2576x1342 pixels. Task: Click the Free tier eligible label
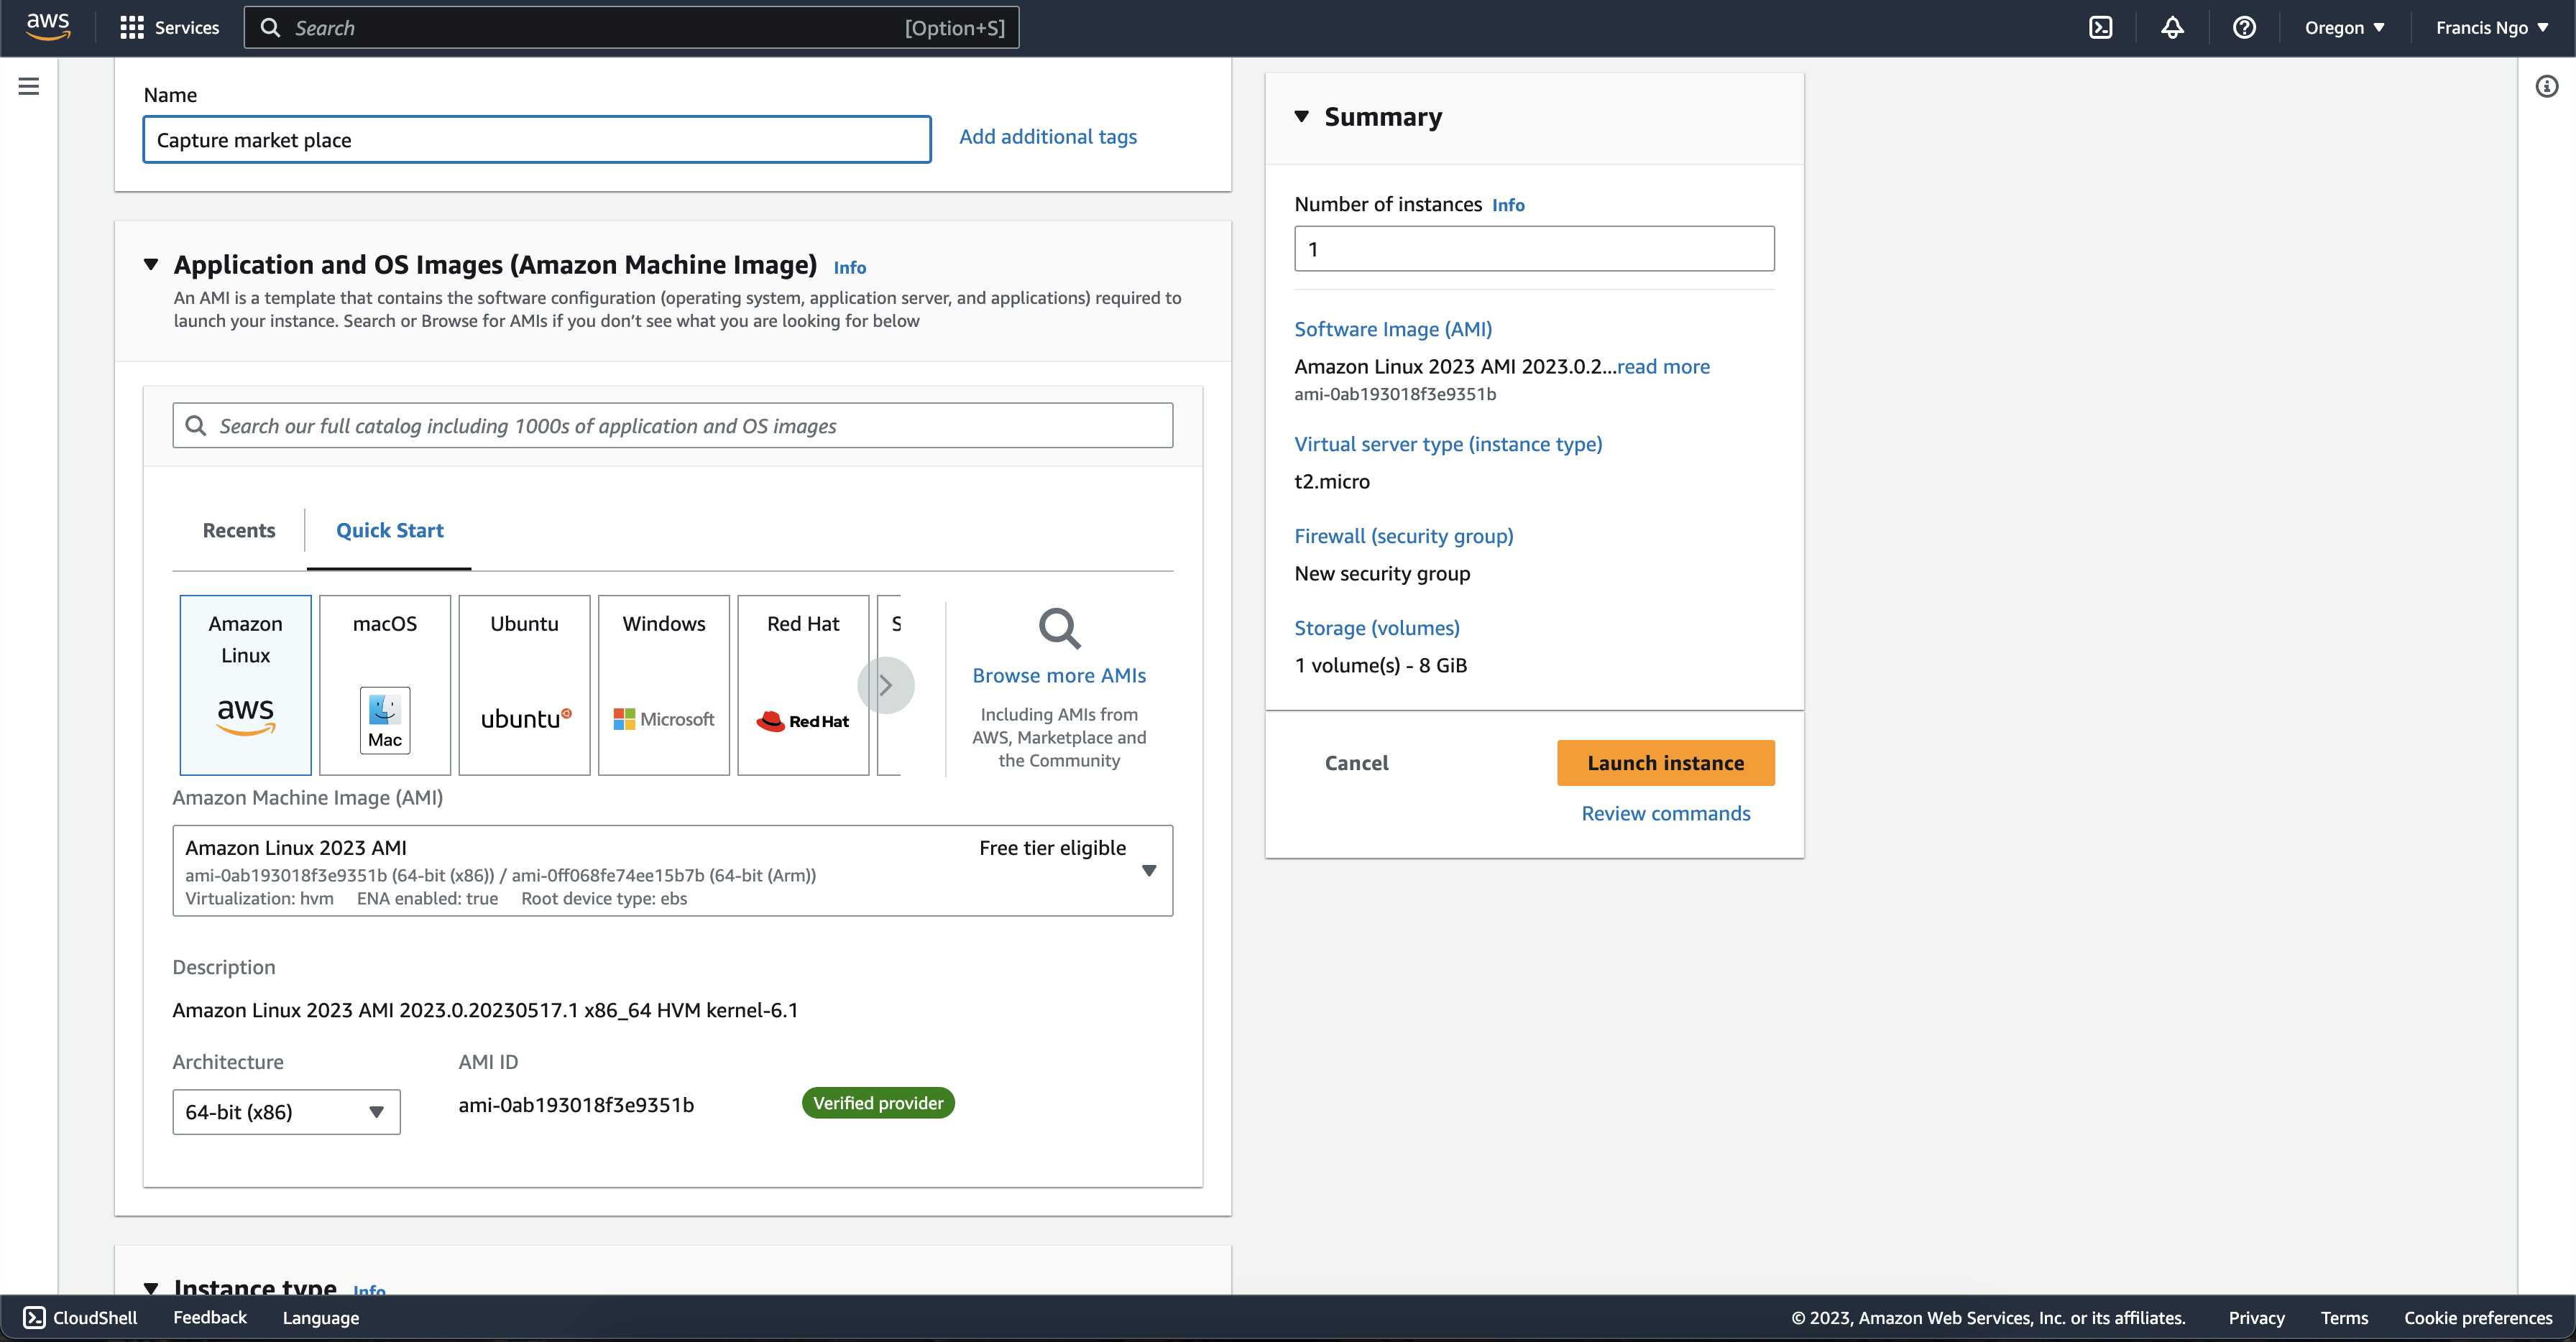click(x=1052, y=848)
